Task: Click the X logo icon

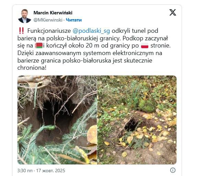Action: (173, 12)
